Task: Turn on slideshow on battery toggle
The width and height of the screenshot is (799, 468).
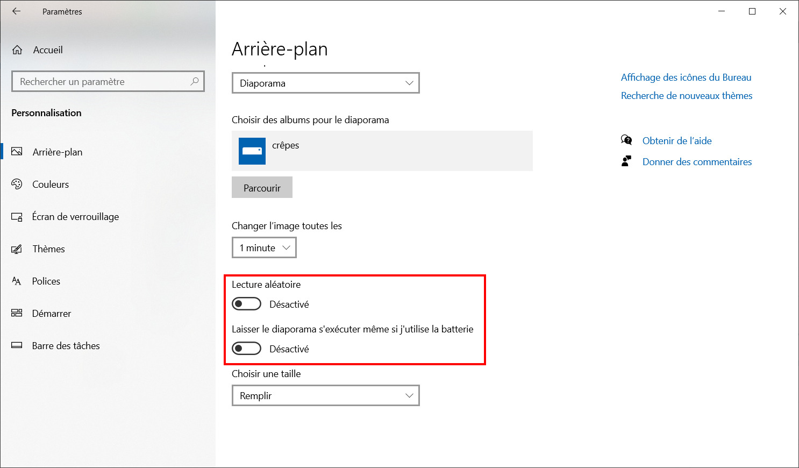Action: point(246,349)
